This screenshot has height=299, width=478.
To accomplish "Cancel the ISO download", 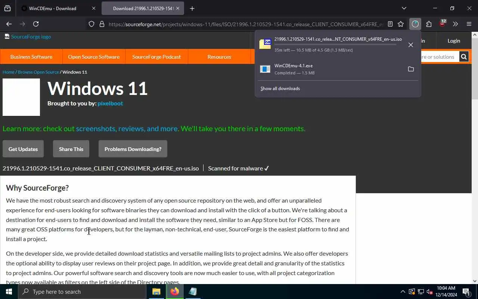I will tap(411, 45).
